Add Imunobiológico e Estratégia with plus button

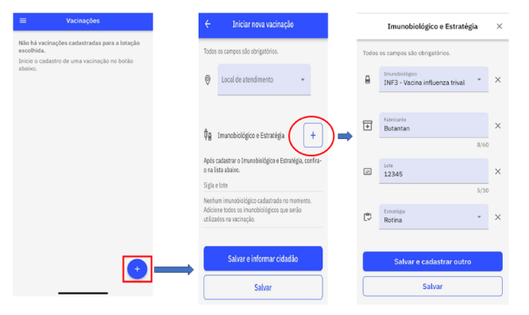tap(313, 136)
